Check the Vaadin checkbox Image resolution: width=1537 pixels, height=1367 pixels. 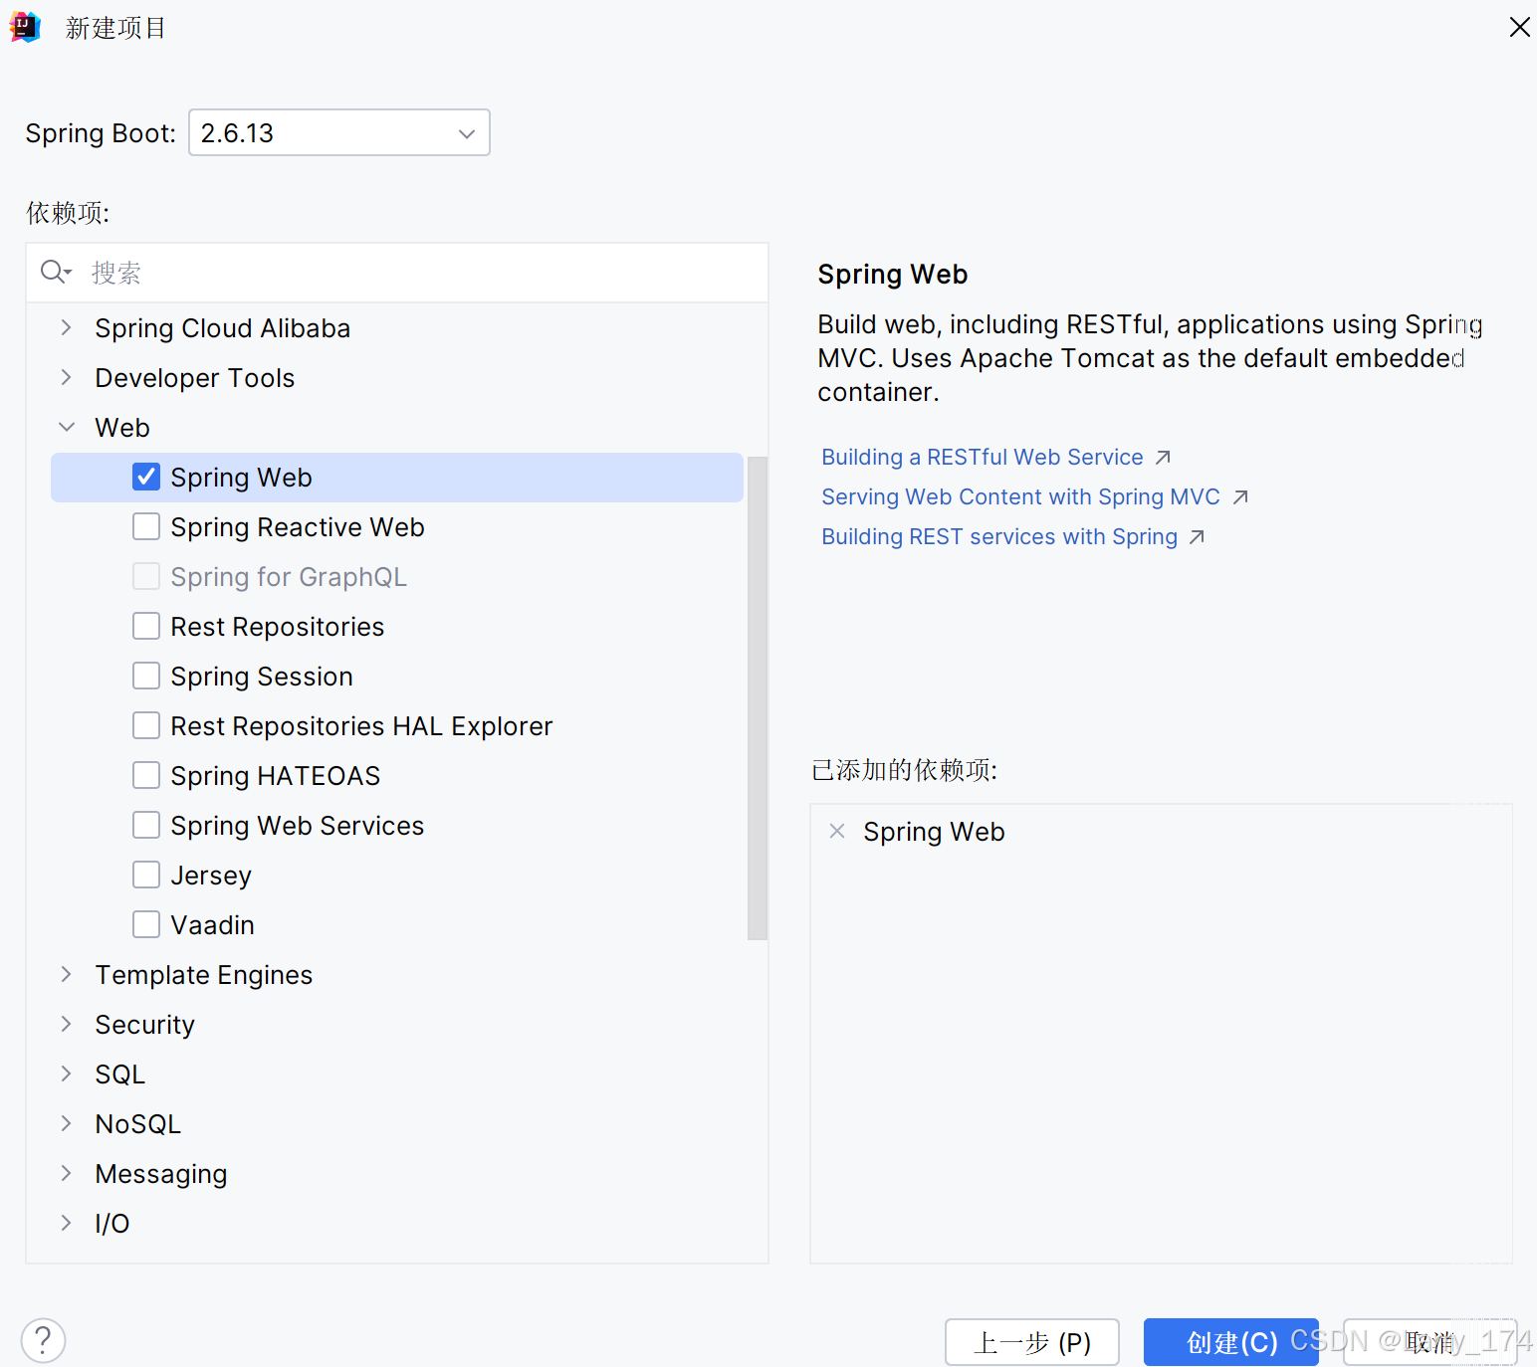tap(146, 924)
